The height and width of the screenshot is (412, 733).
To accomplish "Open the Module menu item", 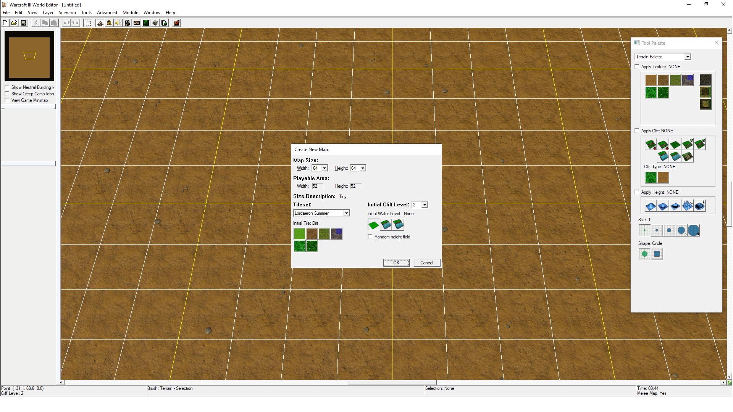I will coord(130,12).
